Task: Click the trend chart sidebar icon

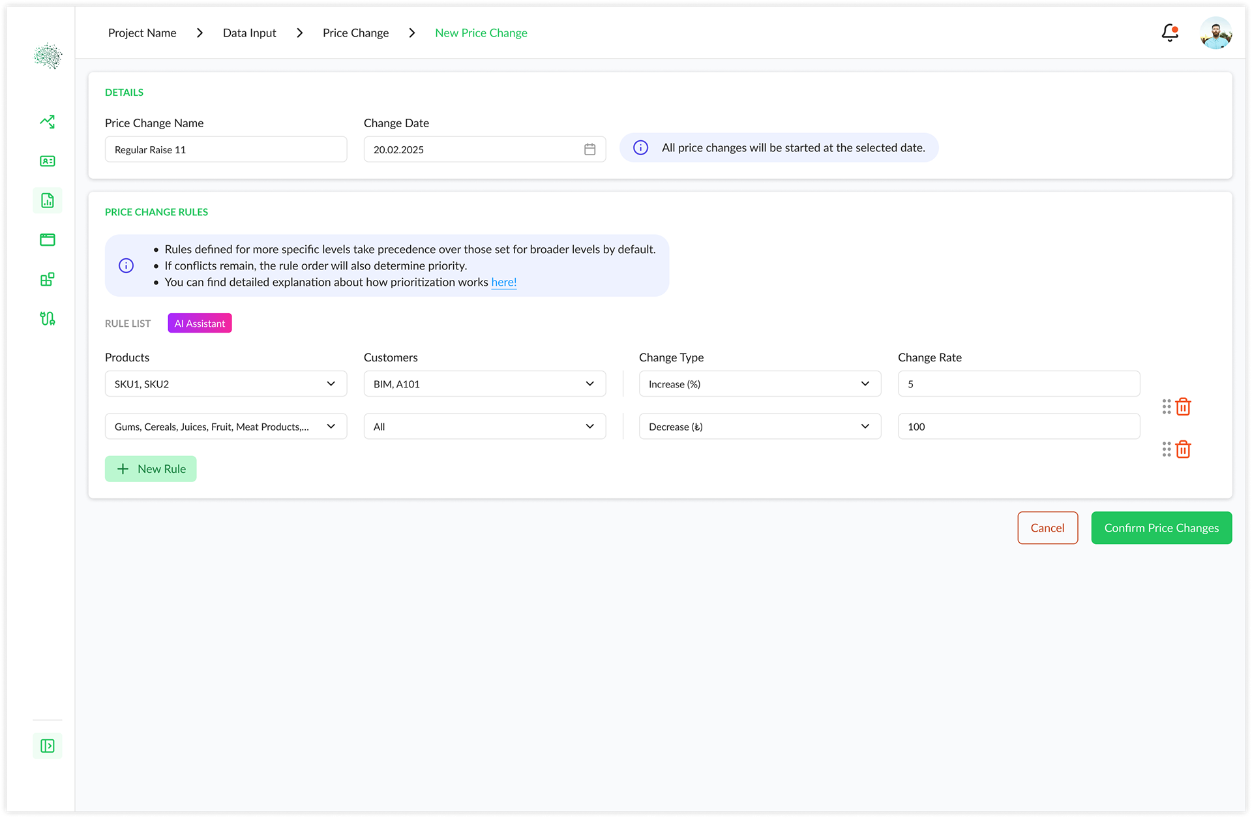Action: tap(47, 121)
